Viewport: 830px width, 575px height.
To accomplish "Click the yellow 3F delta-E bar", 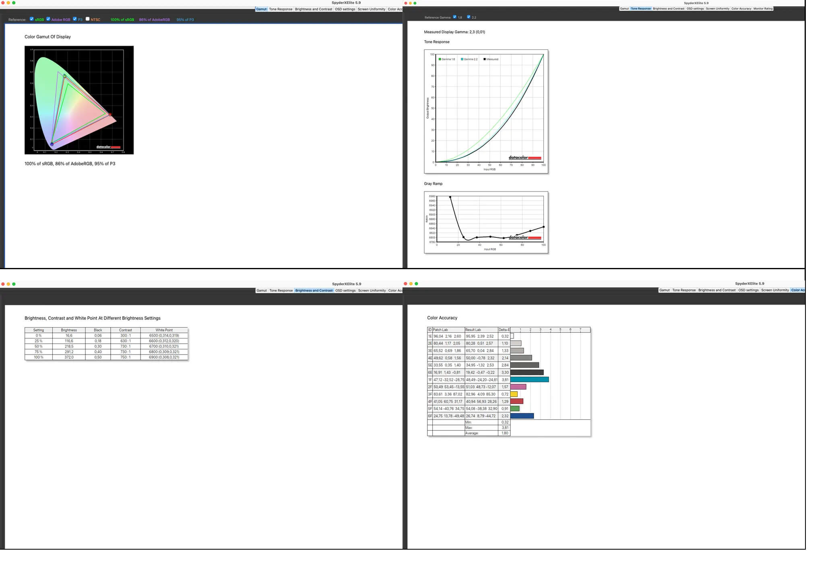I will 514,394.
